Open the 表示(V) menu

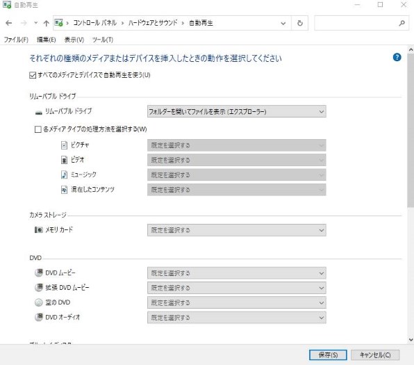(x=74, y=40)
